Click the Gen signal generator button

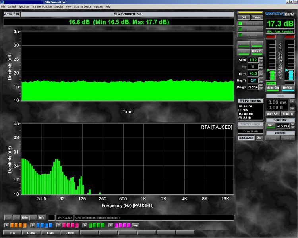tap(271, 126)
